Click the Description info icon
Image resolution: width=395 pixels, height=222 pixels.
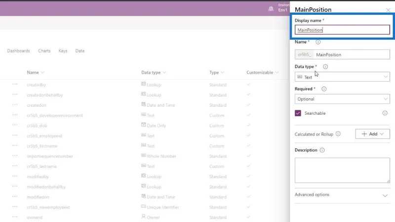click(322, 150)
